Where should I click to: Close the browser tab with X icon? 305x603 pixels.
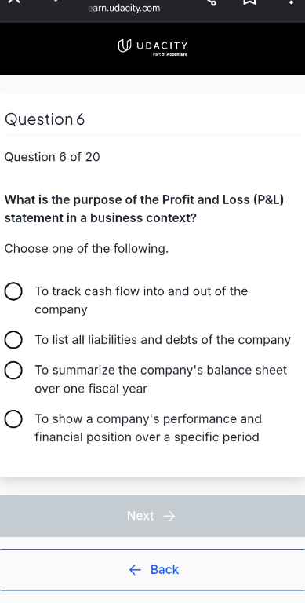click(14, 2)
